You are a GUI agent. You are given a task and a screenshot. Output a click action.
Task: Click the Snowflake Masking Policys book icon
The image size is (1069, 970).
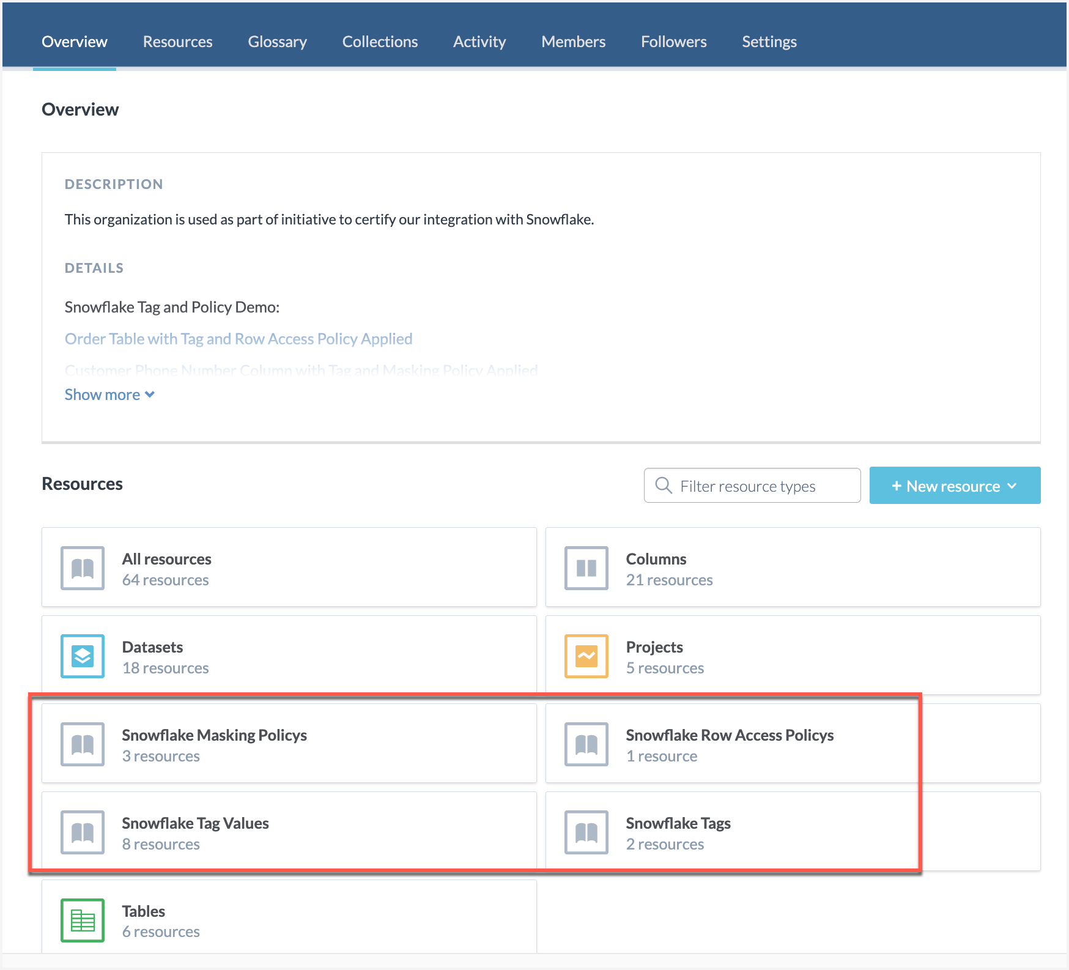83,744
